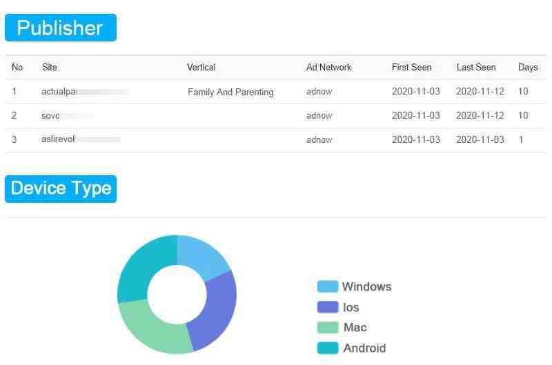Image resolution: width=552 pixels, height=365 pixels.
Task: Toggle the Mac legend color swatch
Action: [327, 327]
